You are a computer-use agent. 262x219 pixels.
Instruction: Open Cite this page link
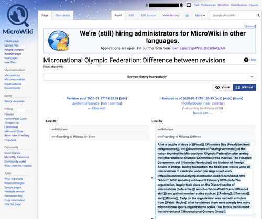click(x=13, y=204)
